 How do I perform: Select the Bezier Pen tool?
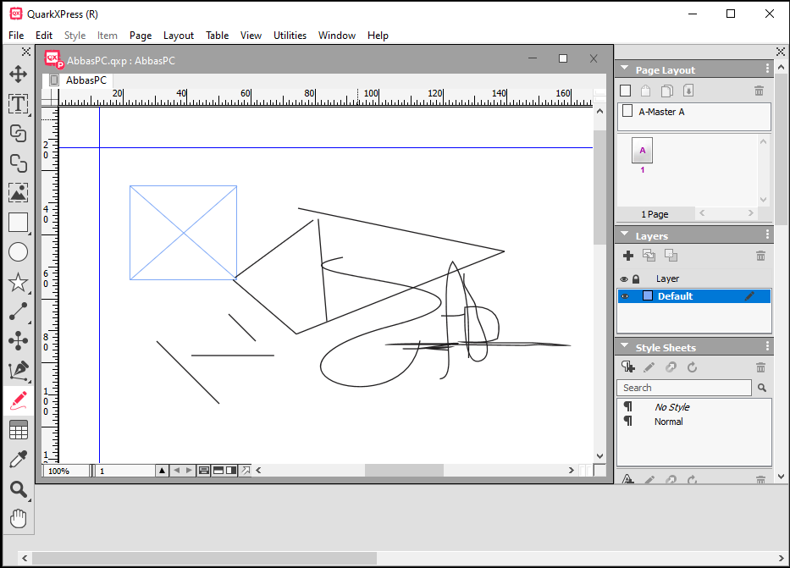pyautogui.click(x=18, y=371)
